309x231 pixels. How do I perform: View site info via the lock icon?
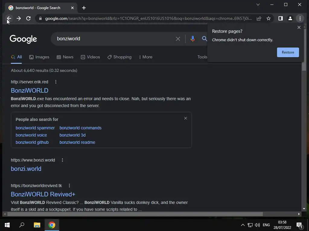pos(40,18)
